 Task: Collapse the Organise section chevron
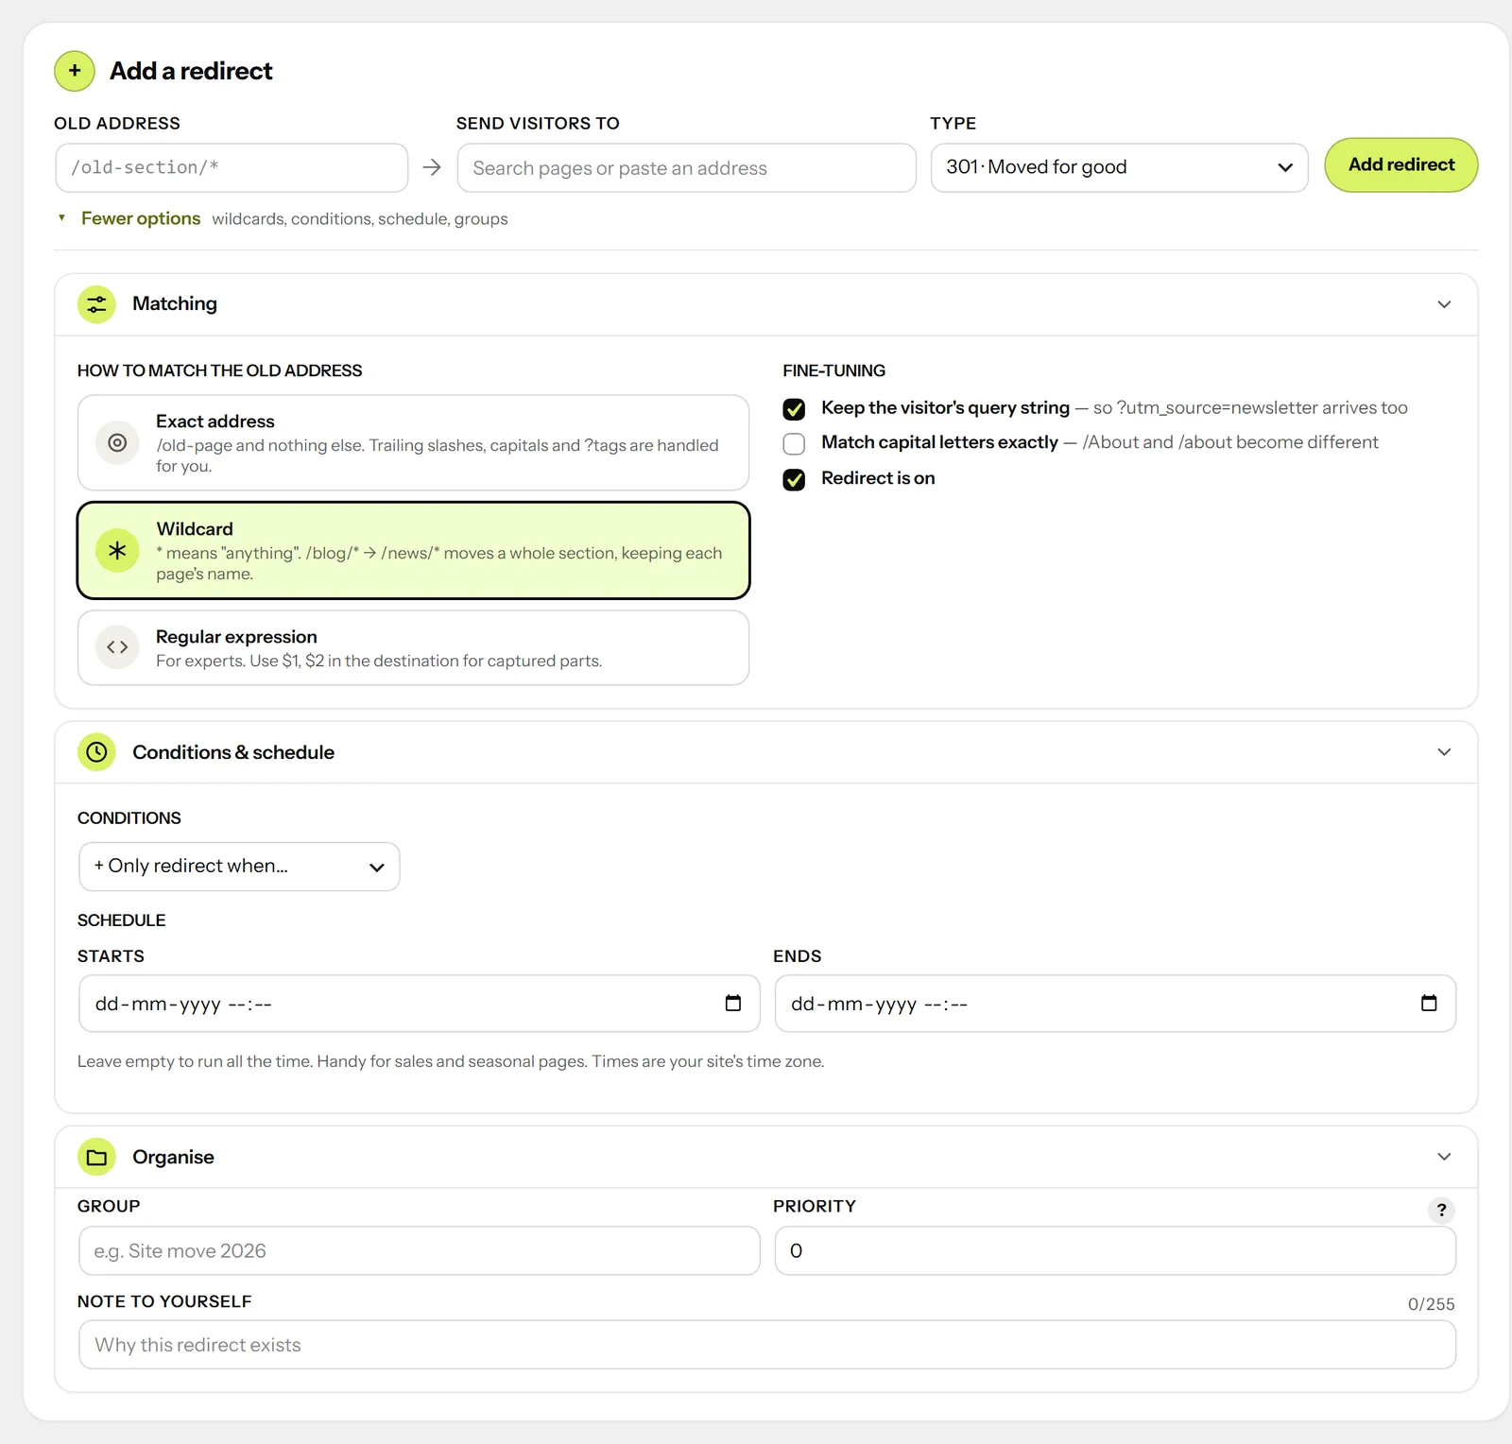[x=1444, y=1157]
